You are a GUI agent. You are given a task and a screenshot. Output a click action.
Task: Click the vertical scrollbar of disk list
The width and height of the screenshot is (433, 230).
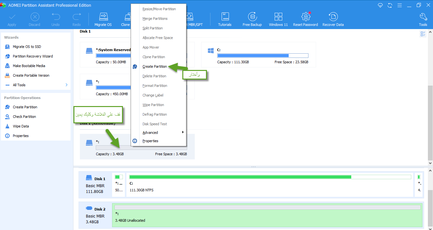[x=430, y=123]
